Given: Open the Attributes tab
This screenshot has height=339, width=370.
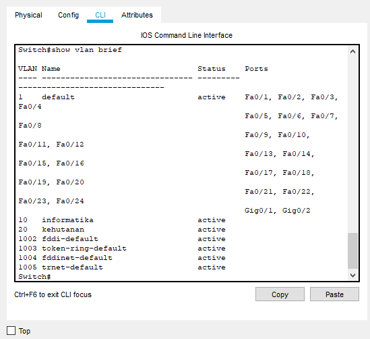Looking at the screenshot, I should pyautogui.click(x=137, y=15).
